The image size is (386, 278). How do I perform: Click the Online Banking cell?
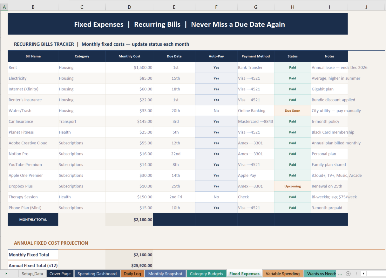(256, 111)
